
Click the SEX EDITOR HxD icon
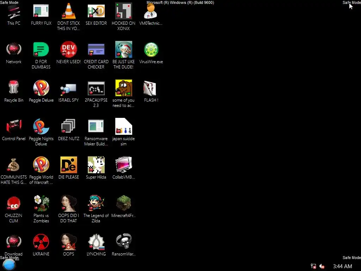click(96, 11)
